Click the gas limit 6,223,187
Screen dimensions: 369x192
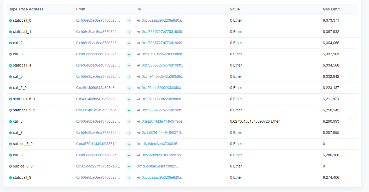pyautogui.click(x=331, y=88)
